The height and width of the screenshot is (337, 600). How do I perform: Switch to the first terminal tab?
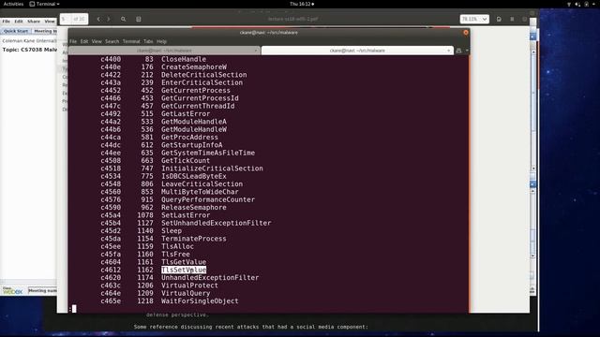[164, 51]
